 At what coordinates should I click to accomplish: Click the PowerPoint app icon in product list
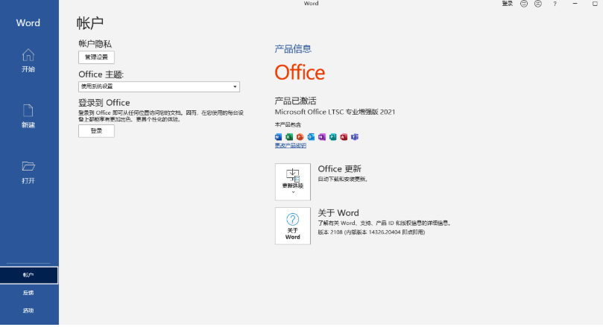click(x=300, y=137)
